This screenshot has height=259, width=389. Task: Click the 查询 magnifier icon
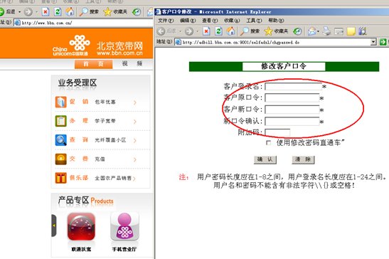[x=60, y=139]
